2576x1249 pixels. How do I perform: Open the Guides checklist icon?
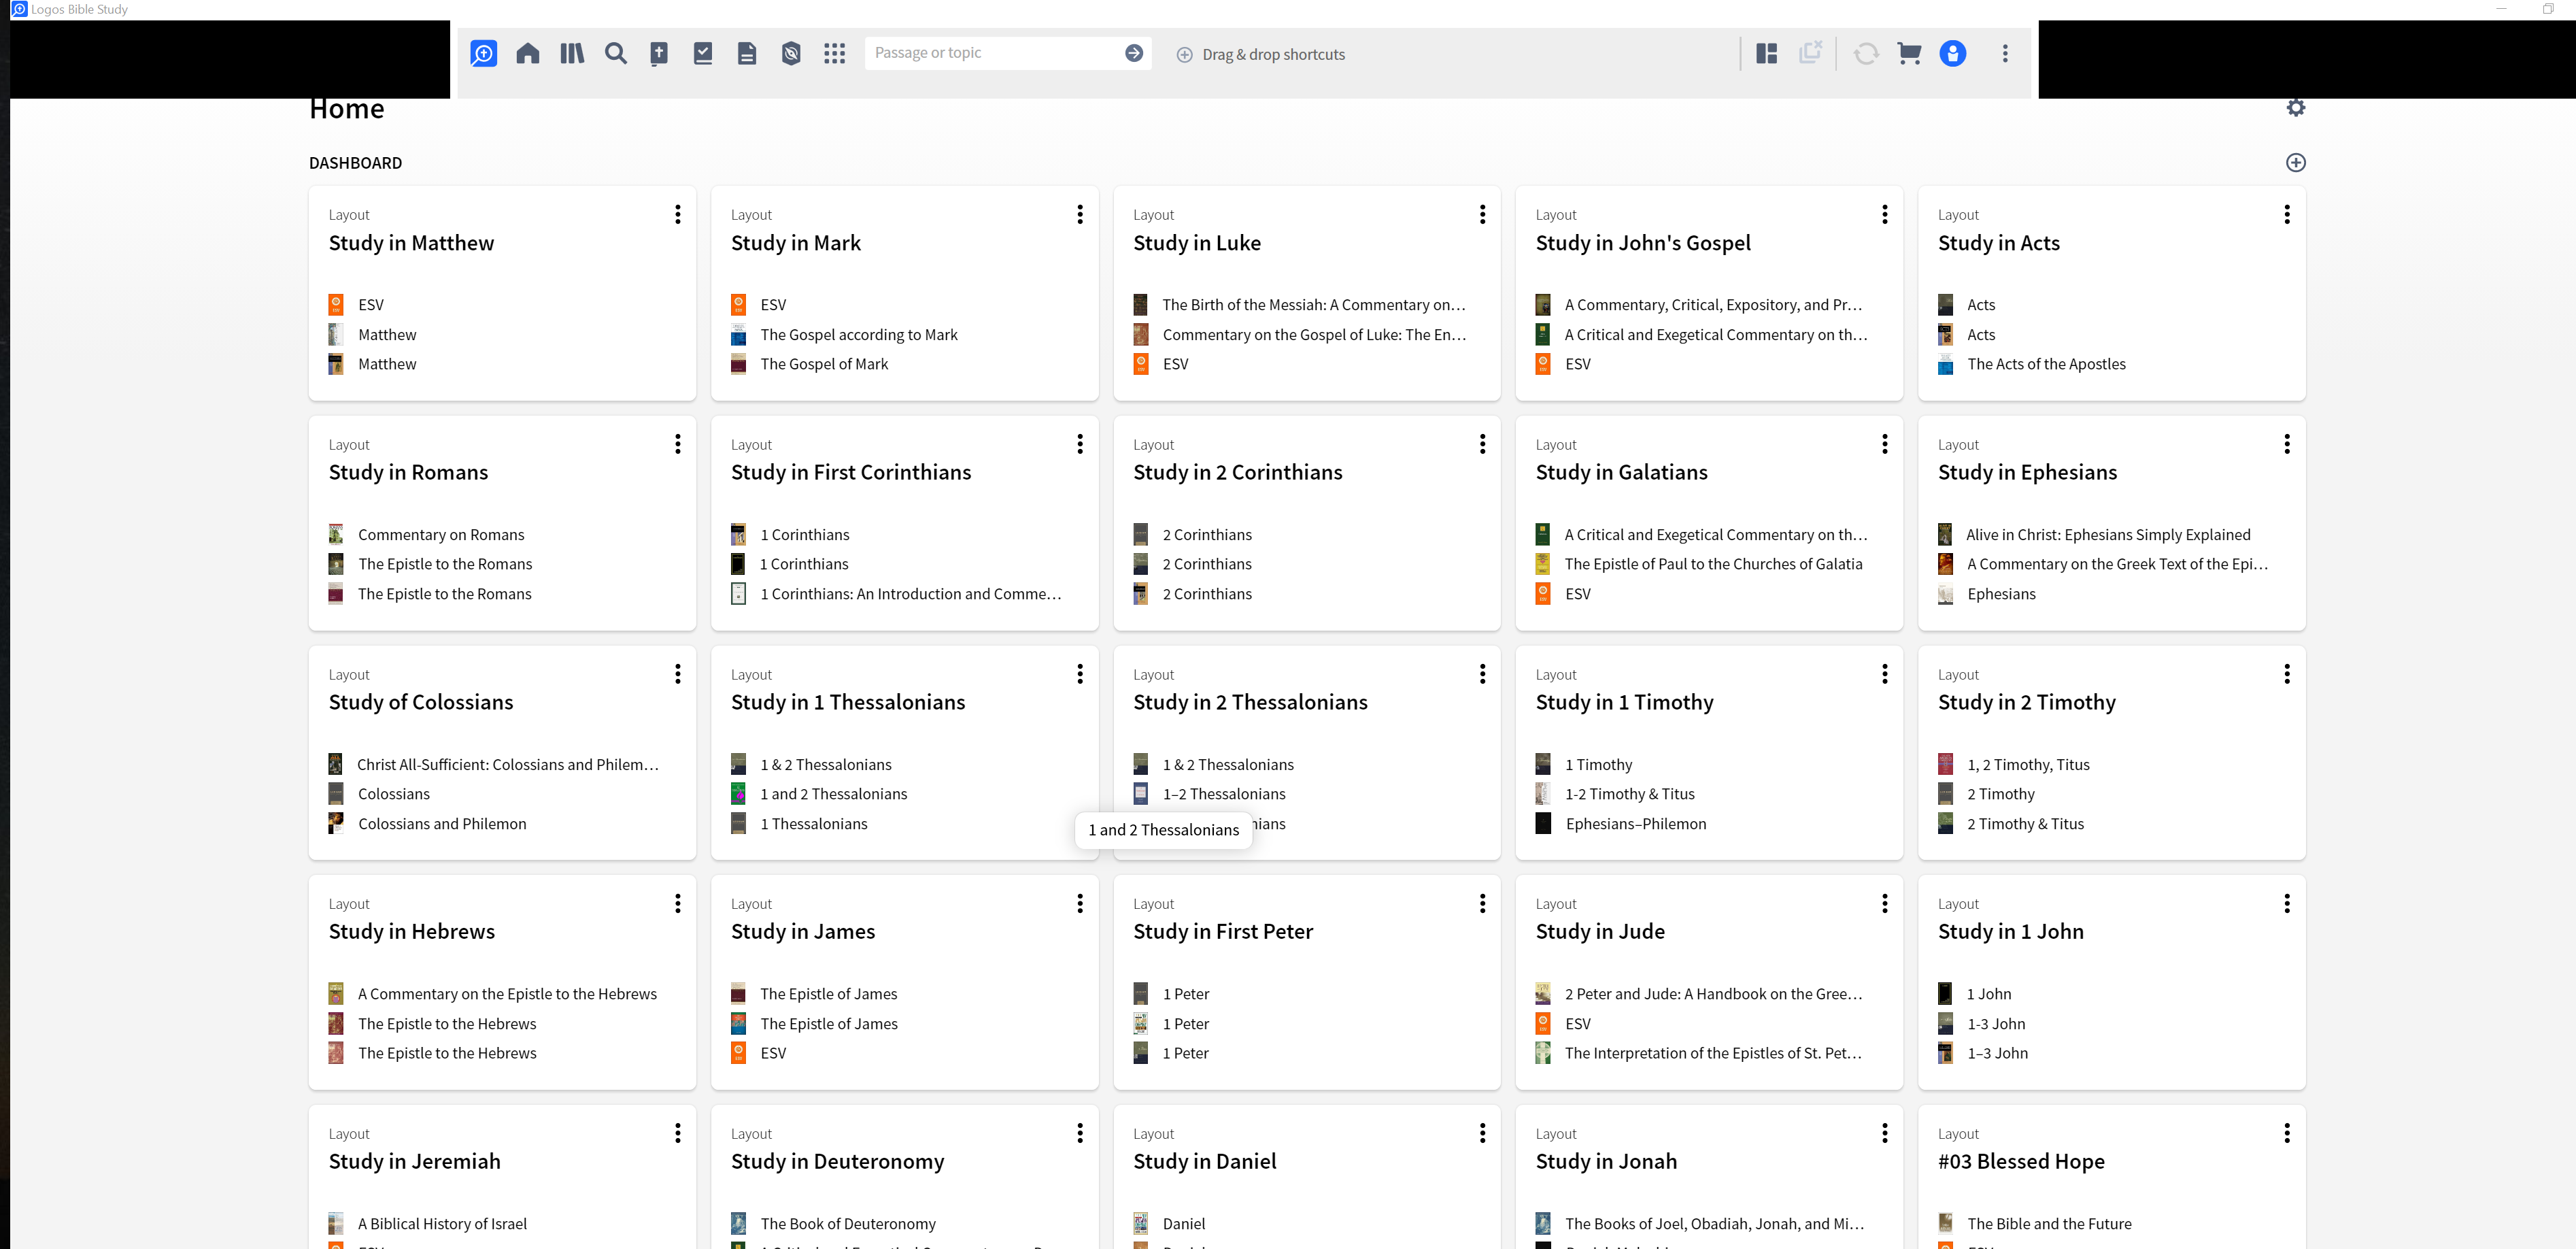click(x=703, y=54)
